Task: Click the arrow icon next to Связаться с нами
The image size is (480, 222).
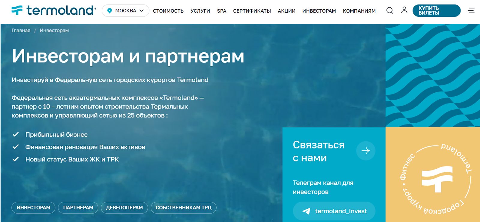Action: click(x=366, y=151)
